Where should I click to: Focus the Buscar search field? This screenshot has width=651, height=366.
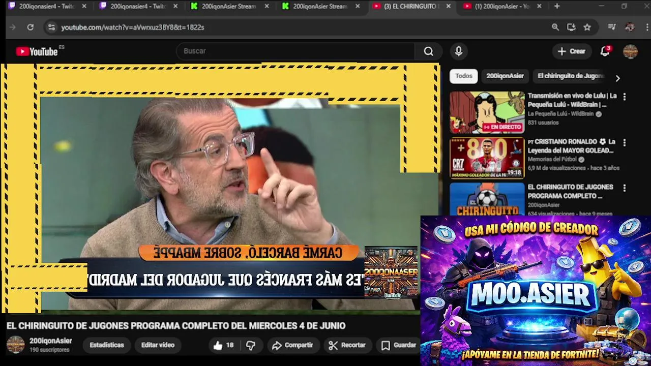[295, 51]
